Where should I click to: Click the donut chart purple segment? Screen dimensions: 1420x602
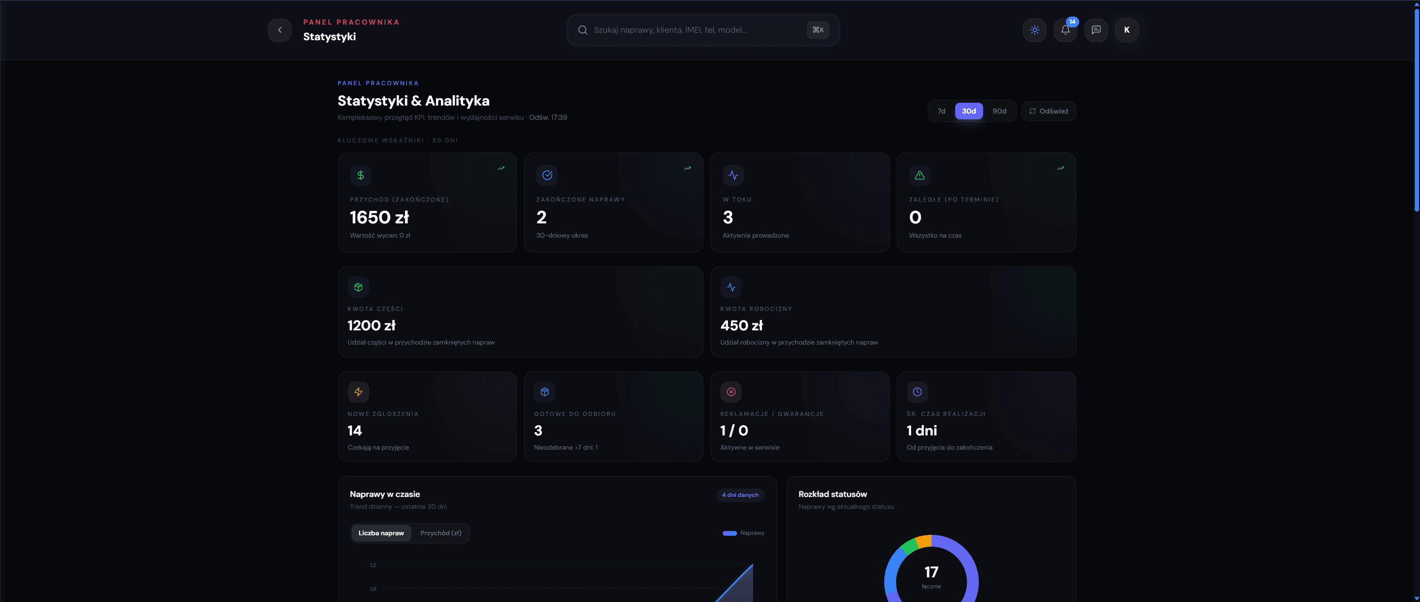tap(970, 568)
